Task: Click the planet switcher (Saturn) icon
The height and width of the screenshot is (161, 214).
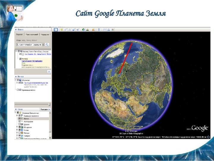Action: pos(93,30)
